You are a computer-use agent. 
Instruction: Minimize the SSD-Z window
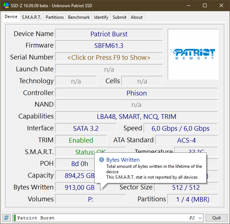(189, 5)
